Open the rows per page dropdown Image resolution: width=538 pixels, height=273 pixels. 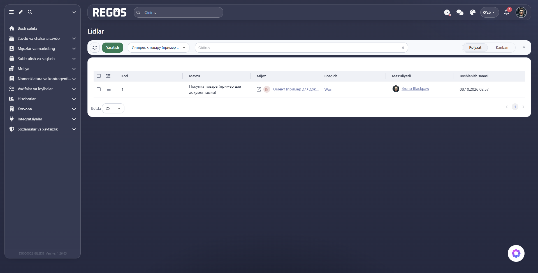pyautogui.click(x=113, y=108)
